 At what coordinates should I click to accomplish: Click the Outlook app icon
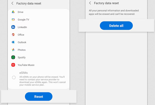[x=13, y=42]
